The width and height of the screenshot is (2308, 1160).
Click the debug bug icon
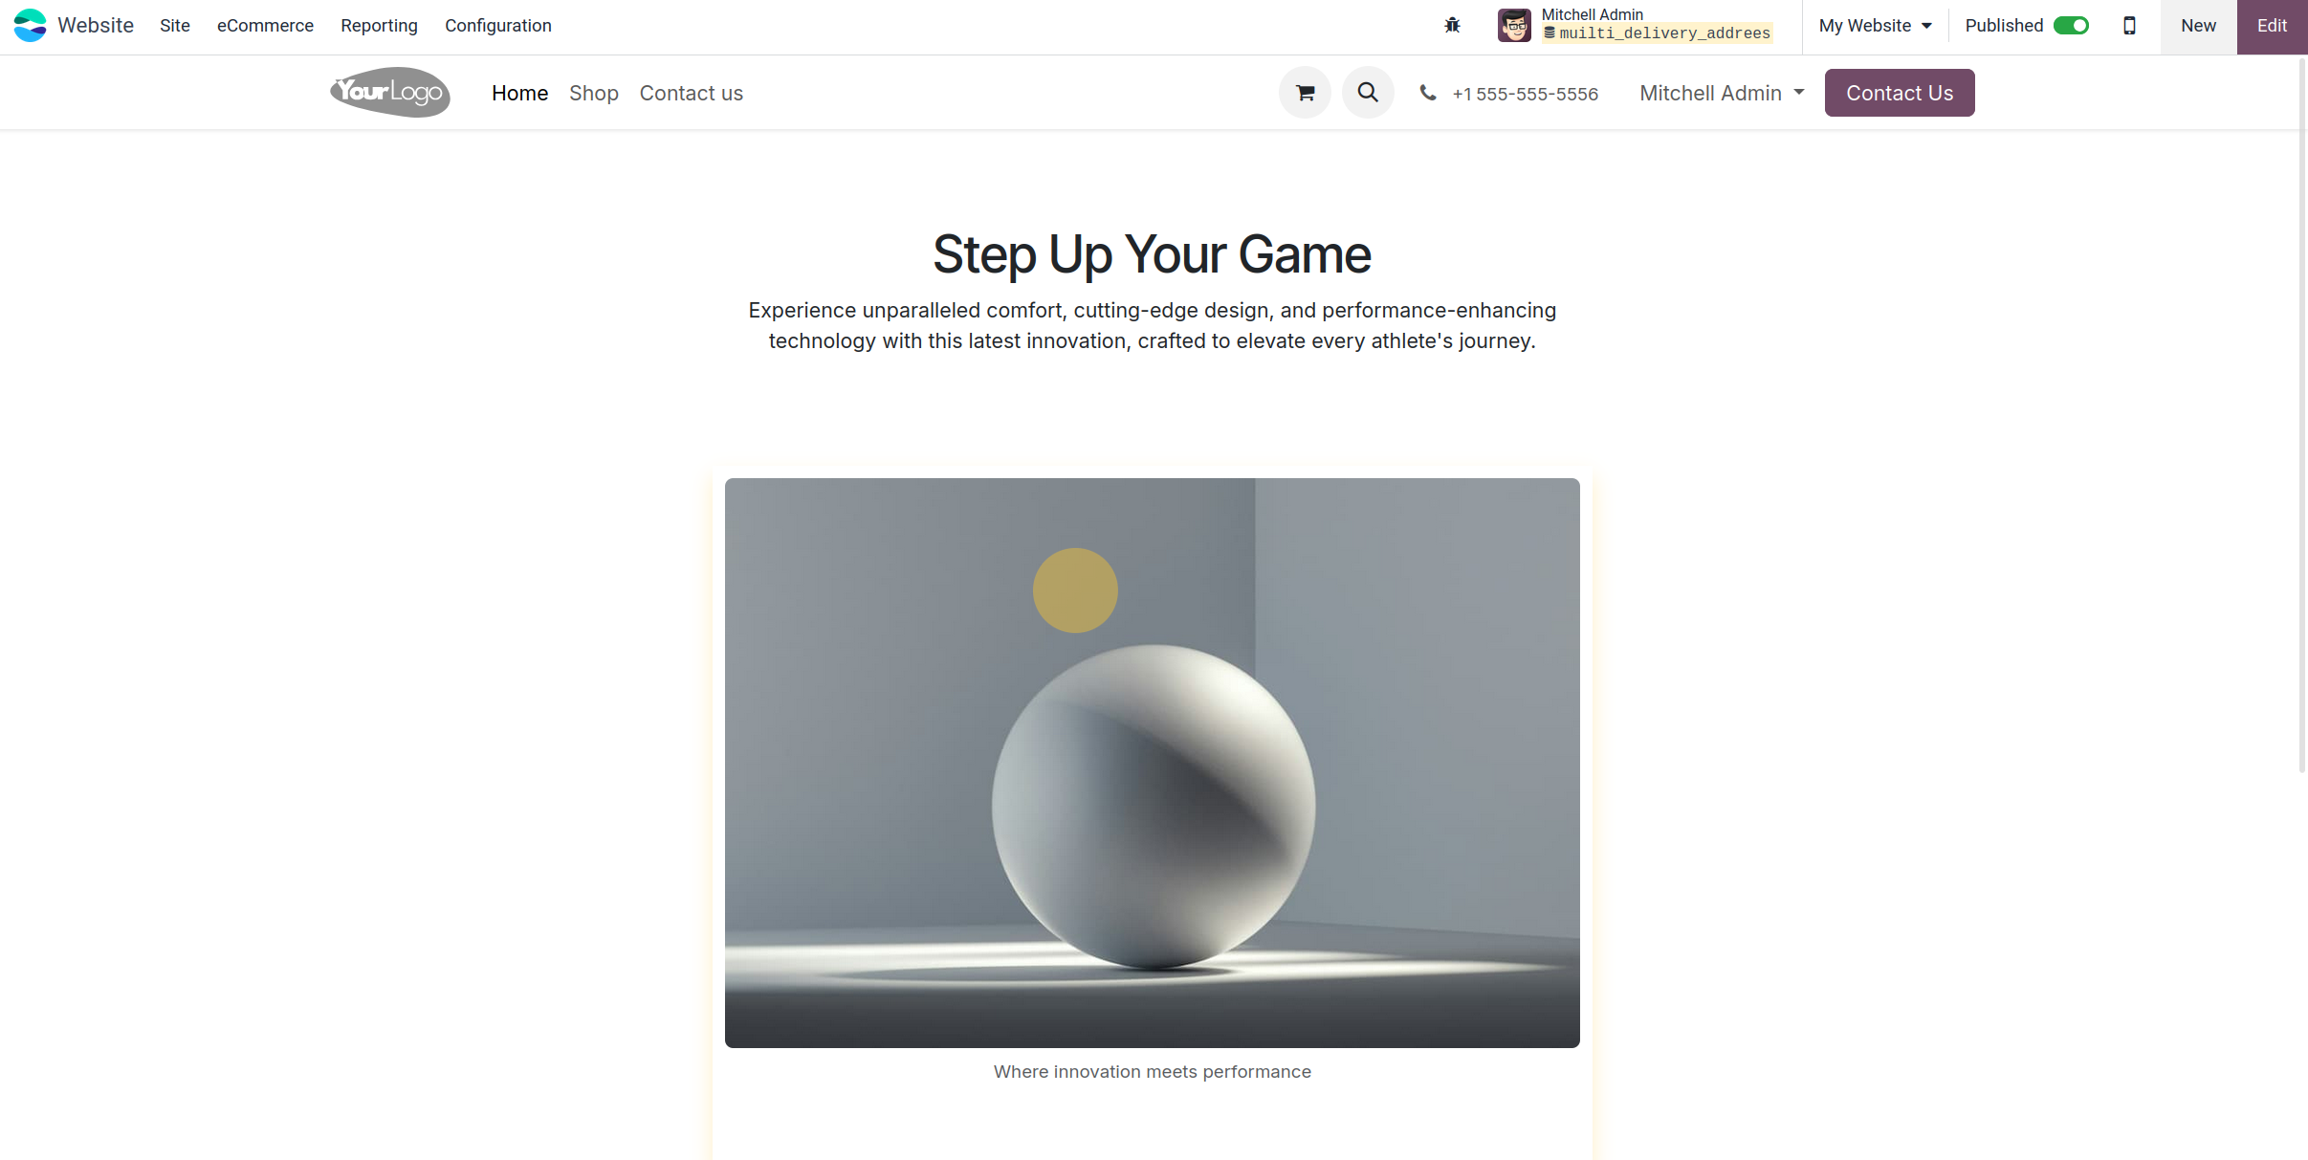1452,26
